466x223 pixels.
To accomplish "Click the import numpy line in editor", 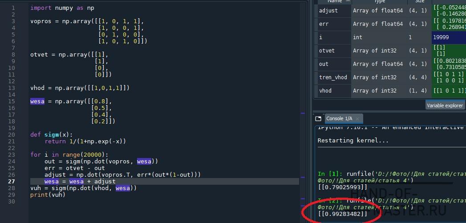I will coord(62,8).
